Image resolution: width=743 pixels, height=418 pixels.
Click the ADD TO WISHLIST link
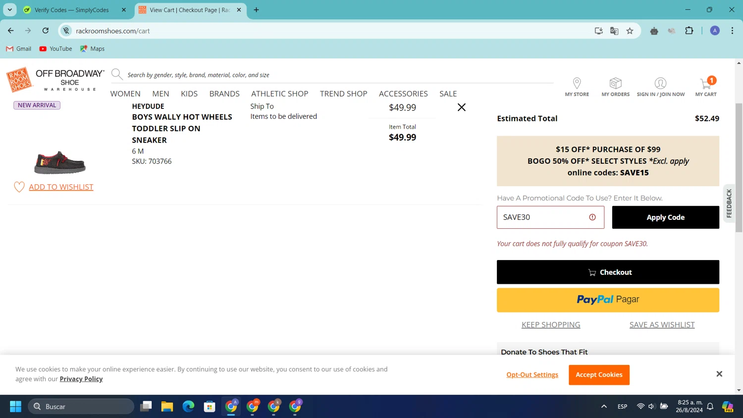[61, 187]
